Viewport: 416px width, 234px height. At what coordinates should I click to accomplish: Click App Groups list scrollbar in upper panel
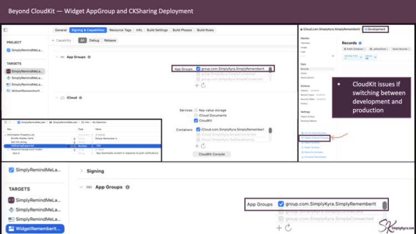click(x=270, y=69)
